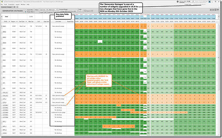Decrease scale with the minus button
The image size is (222, 138).
point(82,11)
